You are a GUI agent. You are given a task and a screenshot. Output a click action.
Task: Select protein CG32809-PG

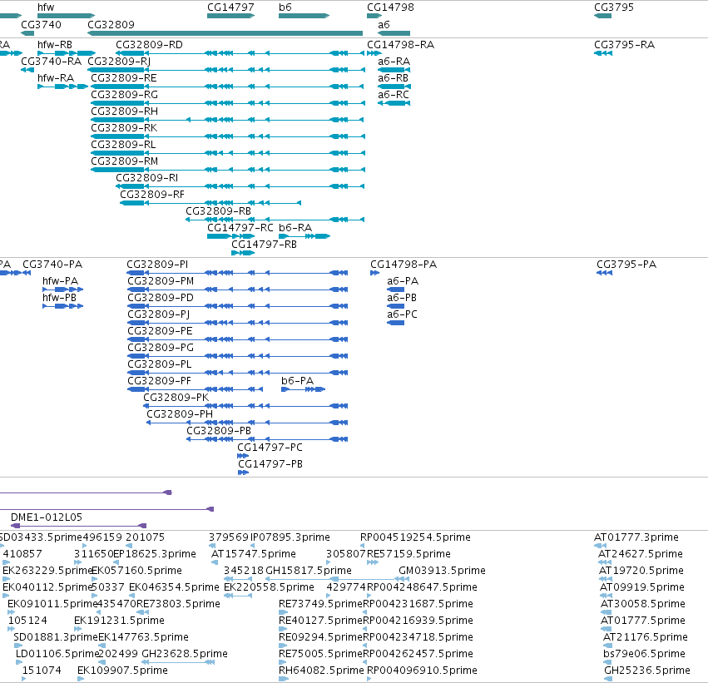coord(237,356)
